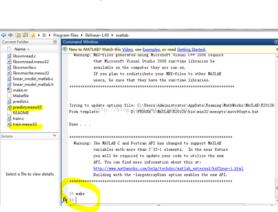
Task: Click the Browse for folder icon
Action: click(25, 35)
